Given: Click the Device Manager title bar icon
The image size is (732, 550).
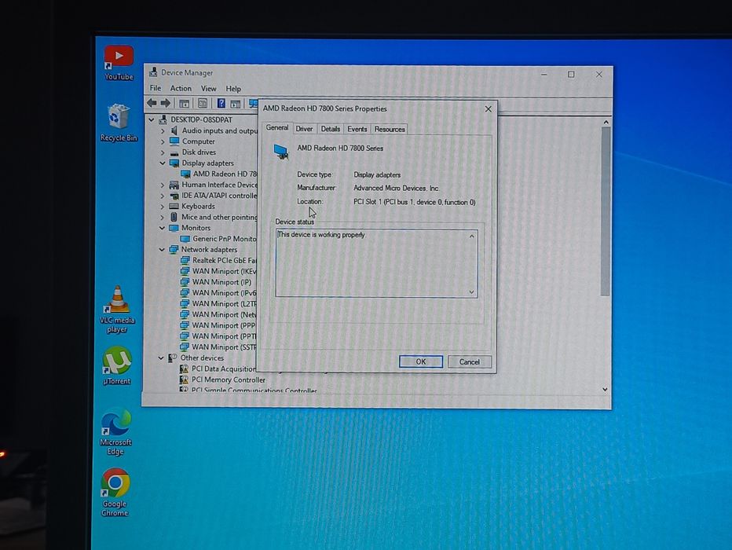Looking at the screenshot, I should tap(153, 72).
